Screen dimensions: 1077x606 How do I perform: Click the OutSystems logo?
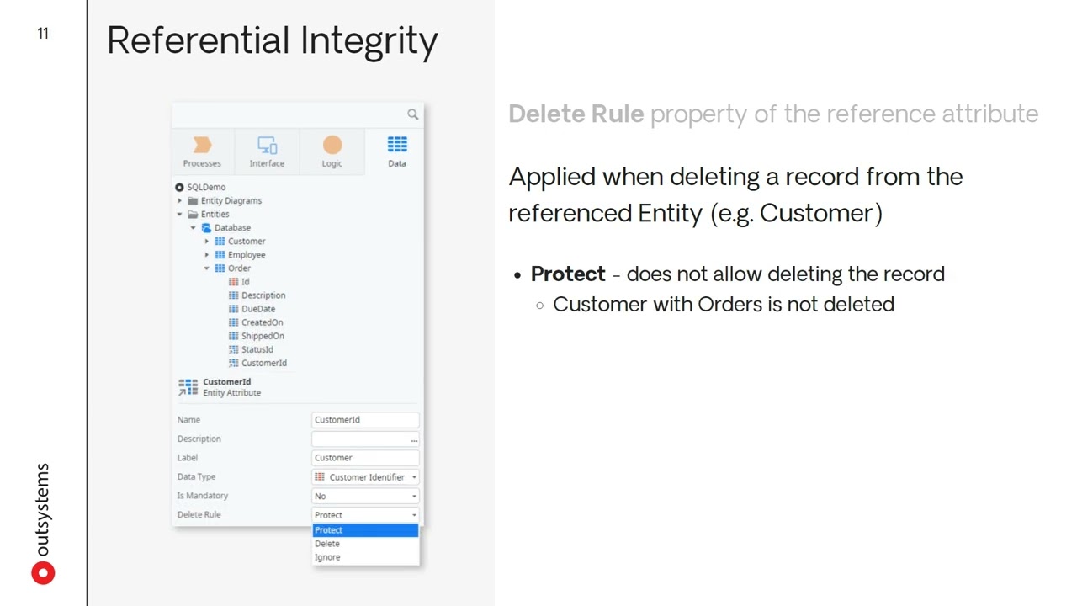click(x=43, y=523)
